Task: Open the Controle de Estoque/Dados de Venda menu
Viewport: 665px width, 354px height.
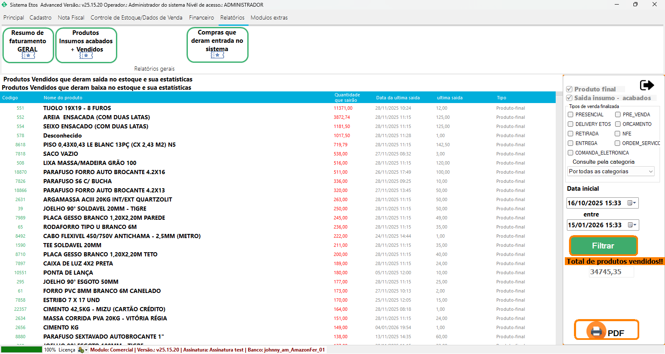Action: pyautogui.click(x=136, y=17)
